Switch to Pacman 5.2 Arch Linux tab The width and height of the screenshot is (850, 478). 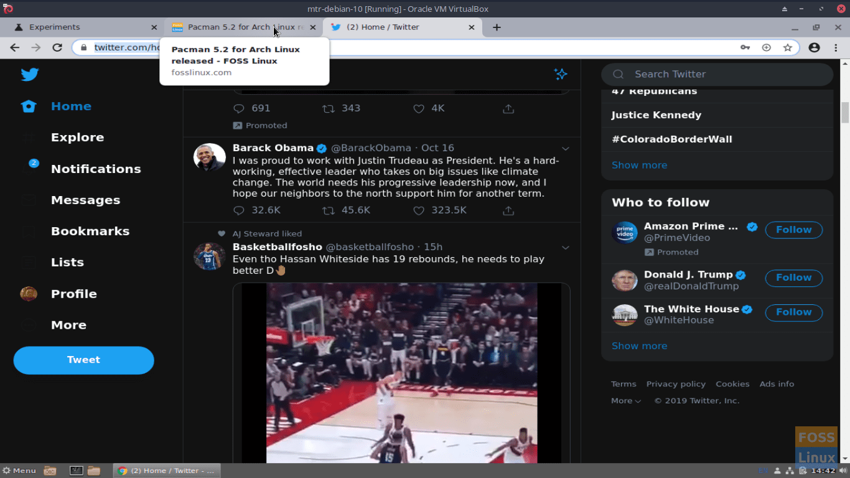245,27
